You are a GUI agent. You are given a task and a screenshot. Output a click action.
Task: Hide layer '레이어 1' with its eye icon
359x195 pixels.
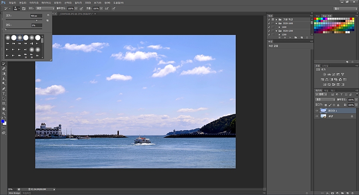point(317,110)
